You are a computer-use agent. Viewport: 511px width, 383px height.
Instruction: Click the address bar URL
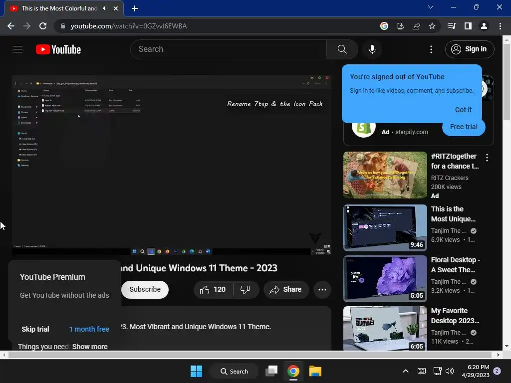click(x=129, y=26)
